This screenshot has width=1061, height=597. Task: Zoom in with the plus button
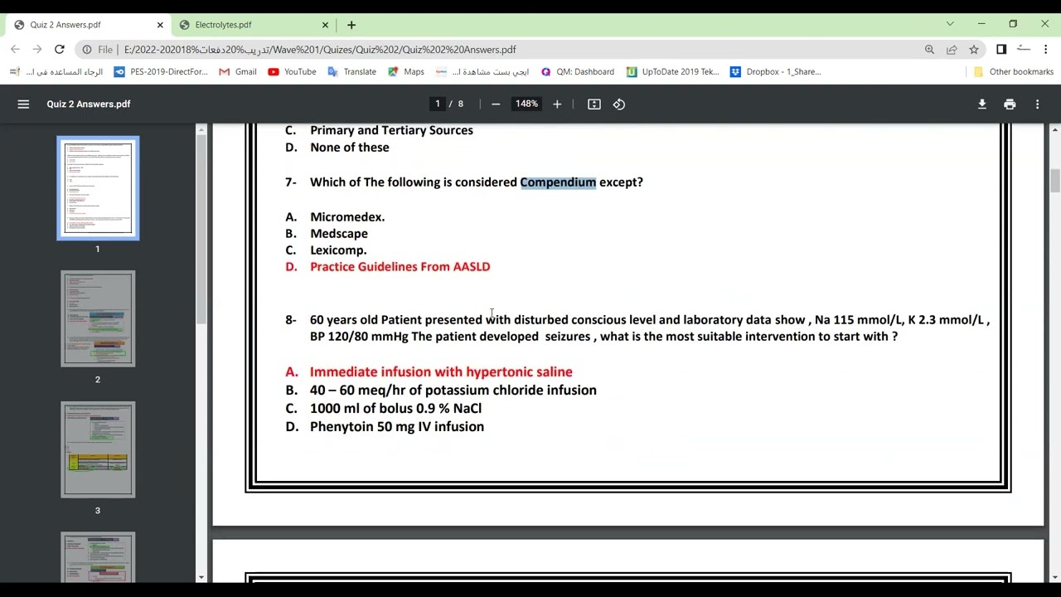[557, 104]
